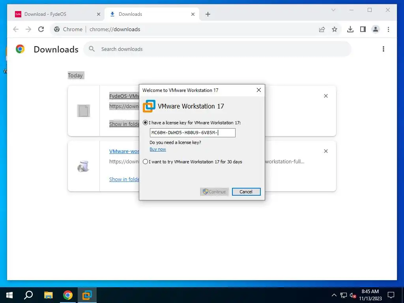Click the Cancel button in VMware dialog
Image resolution: width=404 pixels, height=303 pixels.
click(x=246, y=192)
